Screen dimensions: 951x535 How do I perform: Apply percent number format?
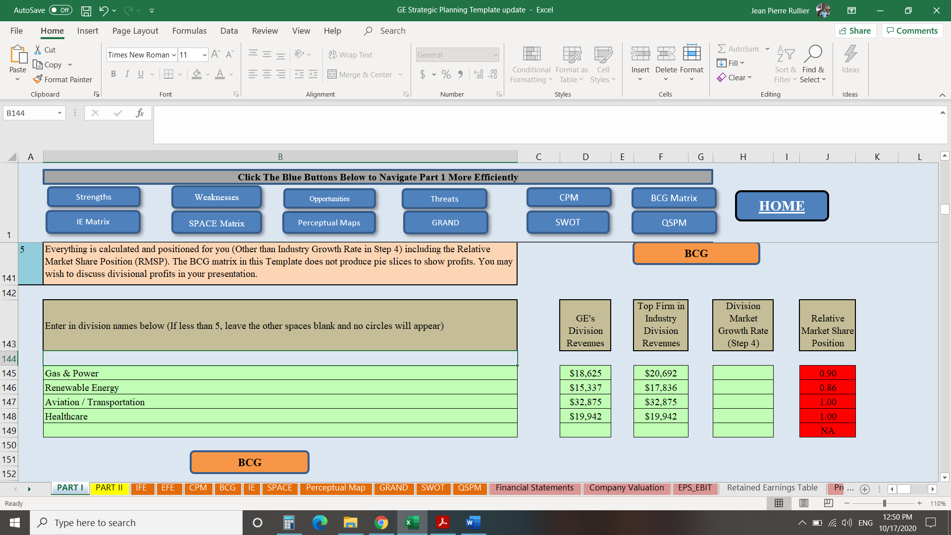[446, 74]
